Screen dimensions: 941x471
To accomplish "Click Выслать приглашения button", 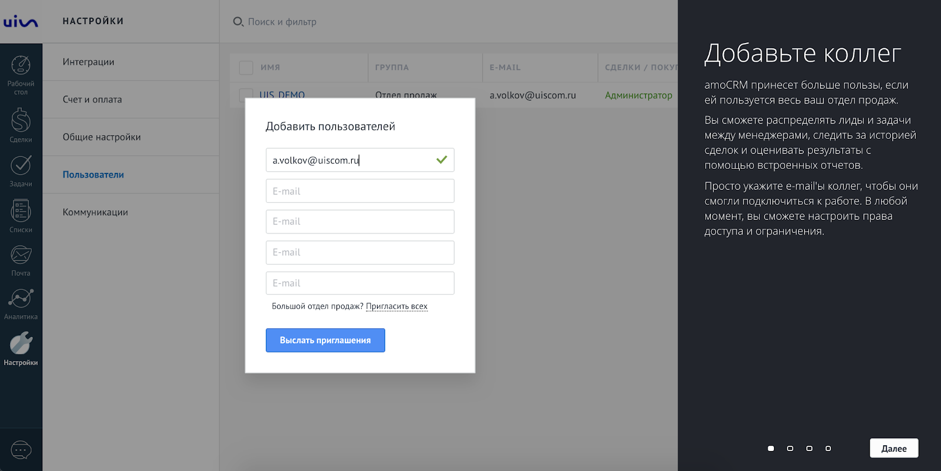I will (325, 340).
